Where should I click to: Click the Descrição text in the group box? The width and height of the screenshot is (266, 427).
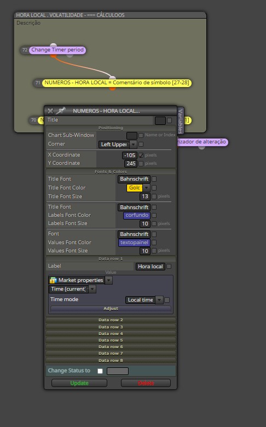[28, 23]
